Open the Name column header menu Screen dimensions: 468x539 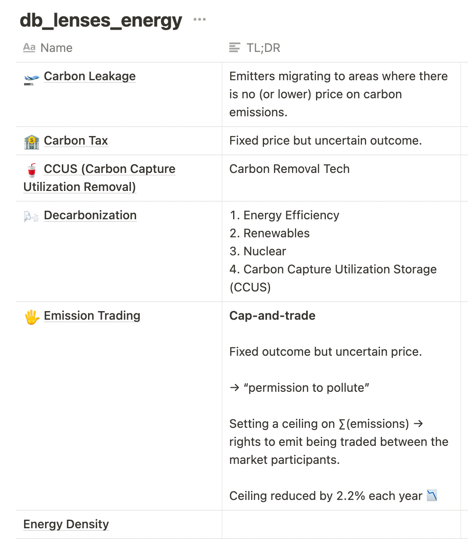(x=56, y=48)
